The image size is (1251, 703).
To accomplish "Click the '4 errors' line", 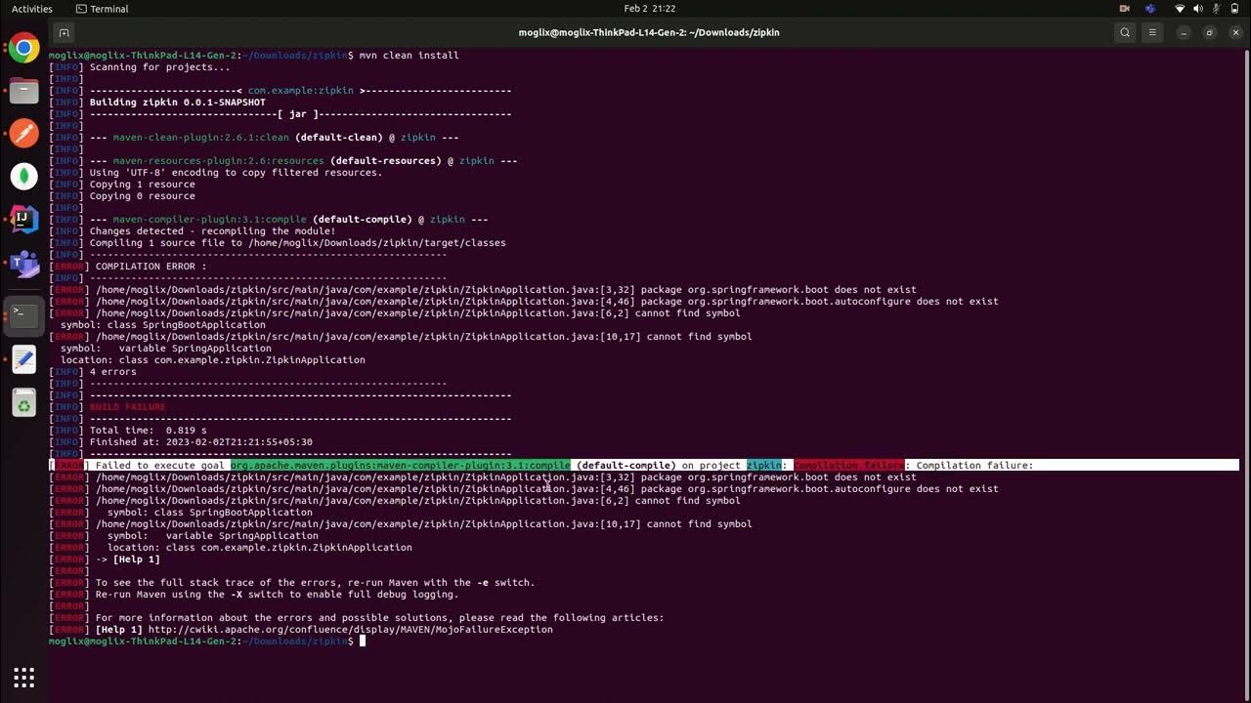I will (112, 372).
